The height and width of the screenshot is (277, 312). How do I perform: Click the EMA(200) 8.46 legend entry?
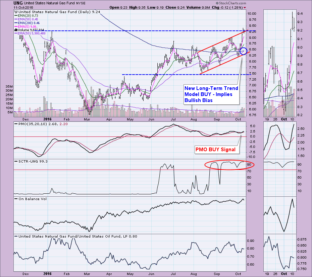coord(27,23)
